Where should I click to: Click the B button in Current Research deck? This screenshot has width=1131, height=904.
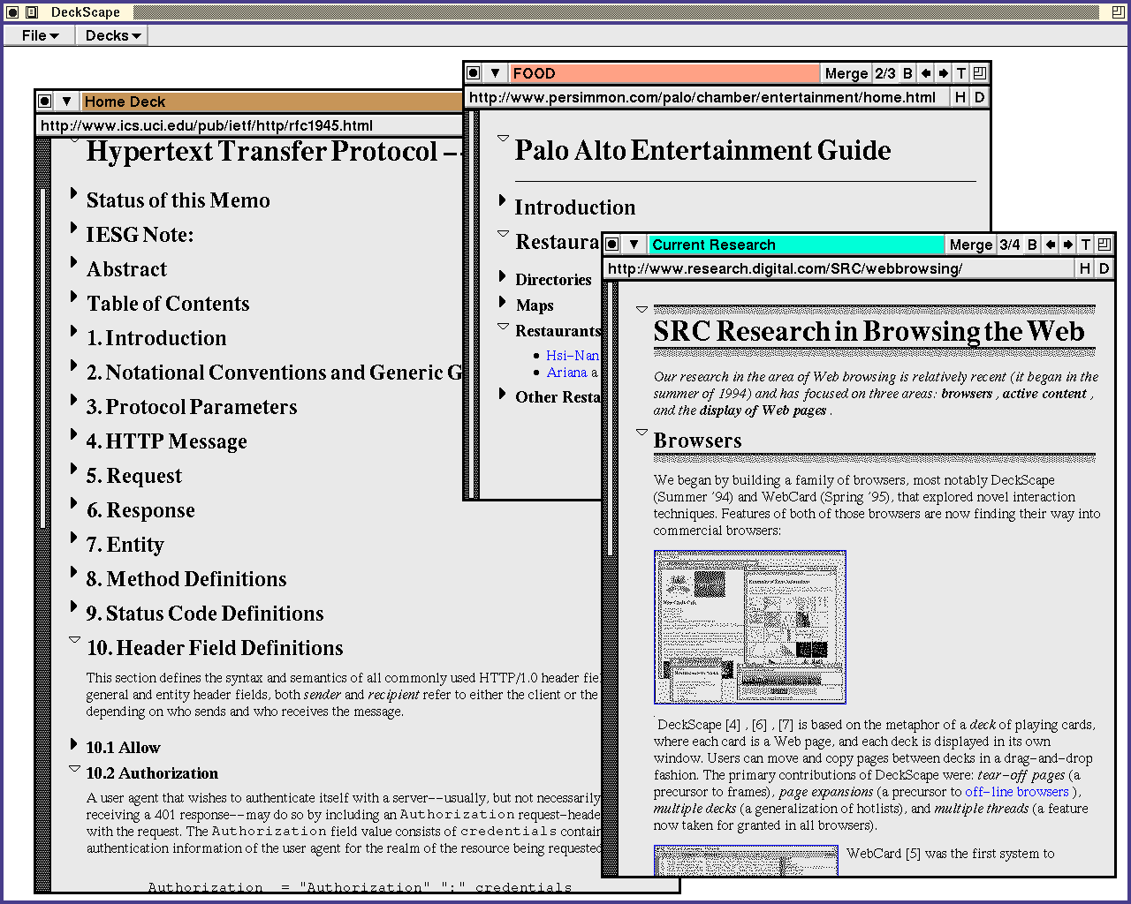click(1032, 245)
